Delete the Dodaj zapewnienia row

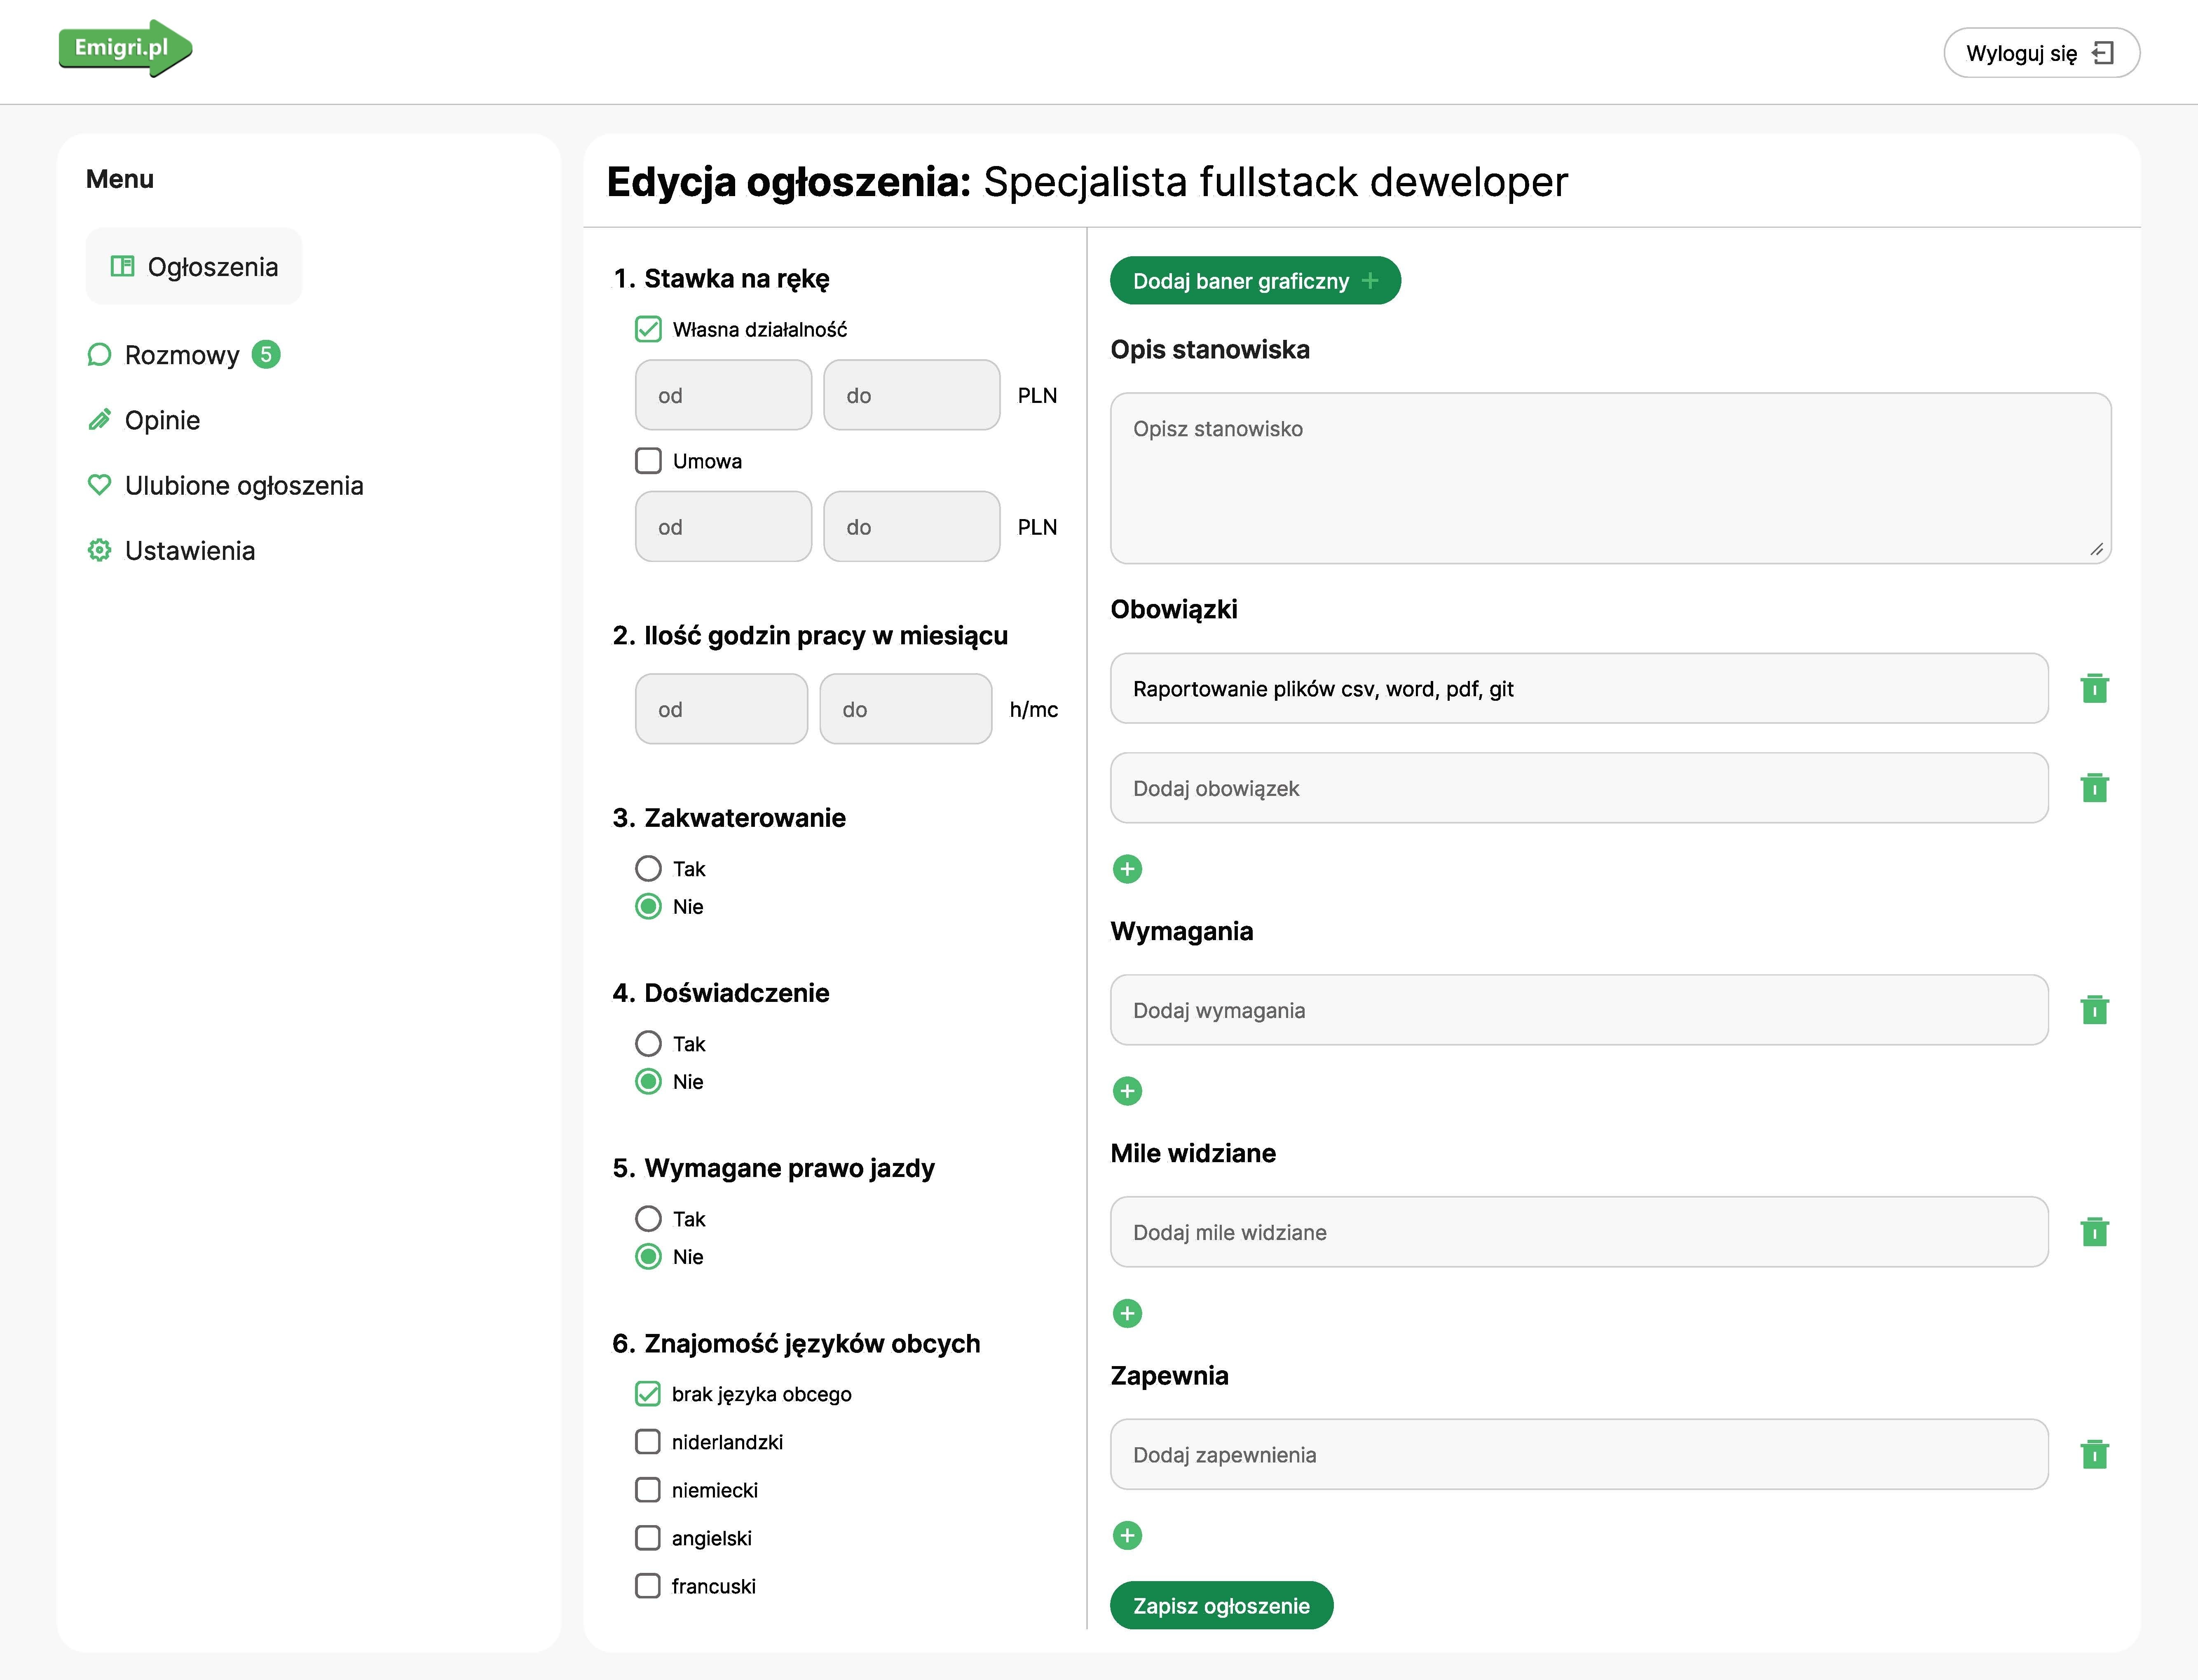[x=2094, y=1454]
